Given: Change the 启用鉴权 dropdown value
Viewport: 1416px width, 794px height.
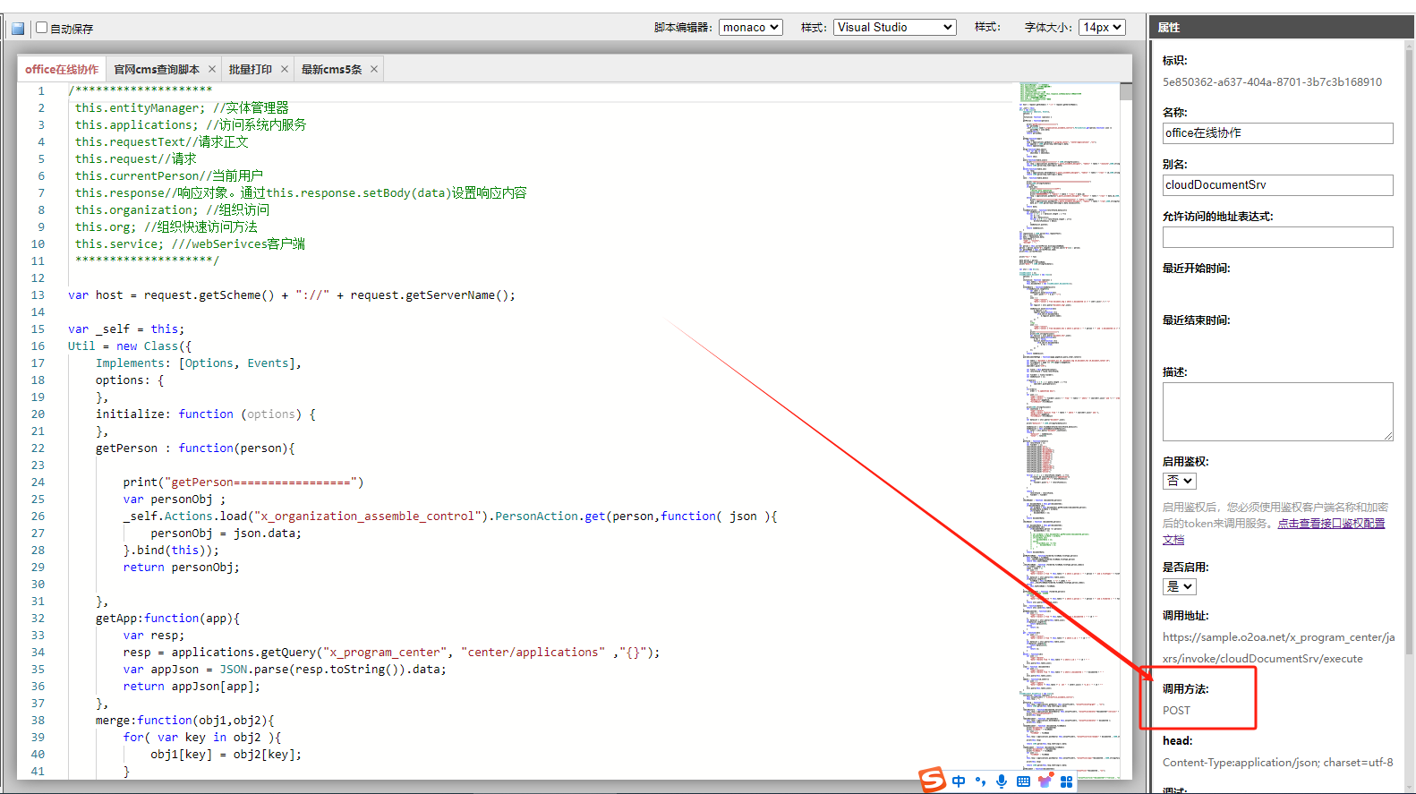Looking at the screenshot, I should (1179, 482).
